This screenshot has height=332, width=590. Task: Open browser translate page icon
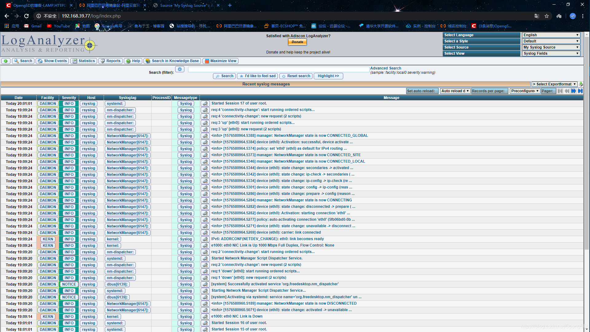point(537,16)
